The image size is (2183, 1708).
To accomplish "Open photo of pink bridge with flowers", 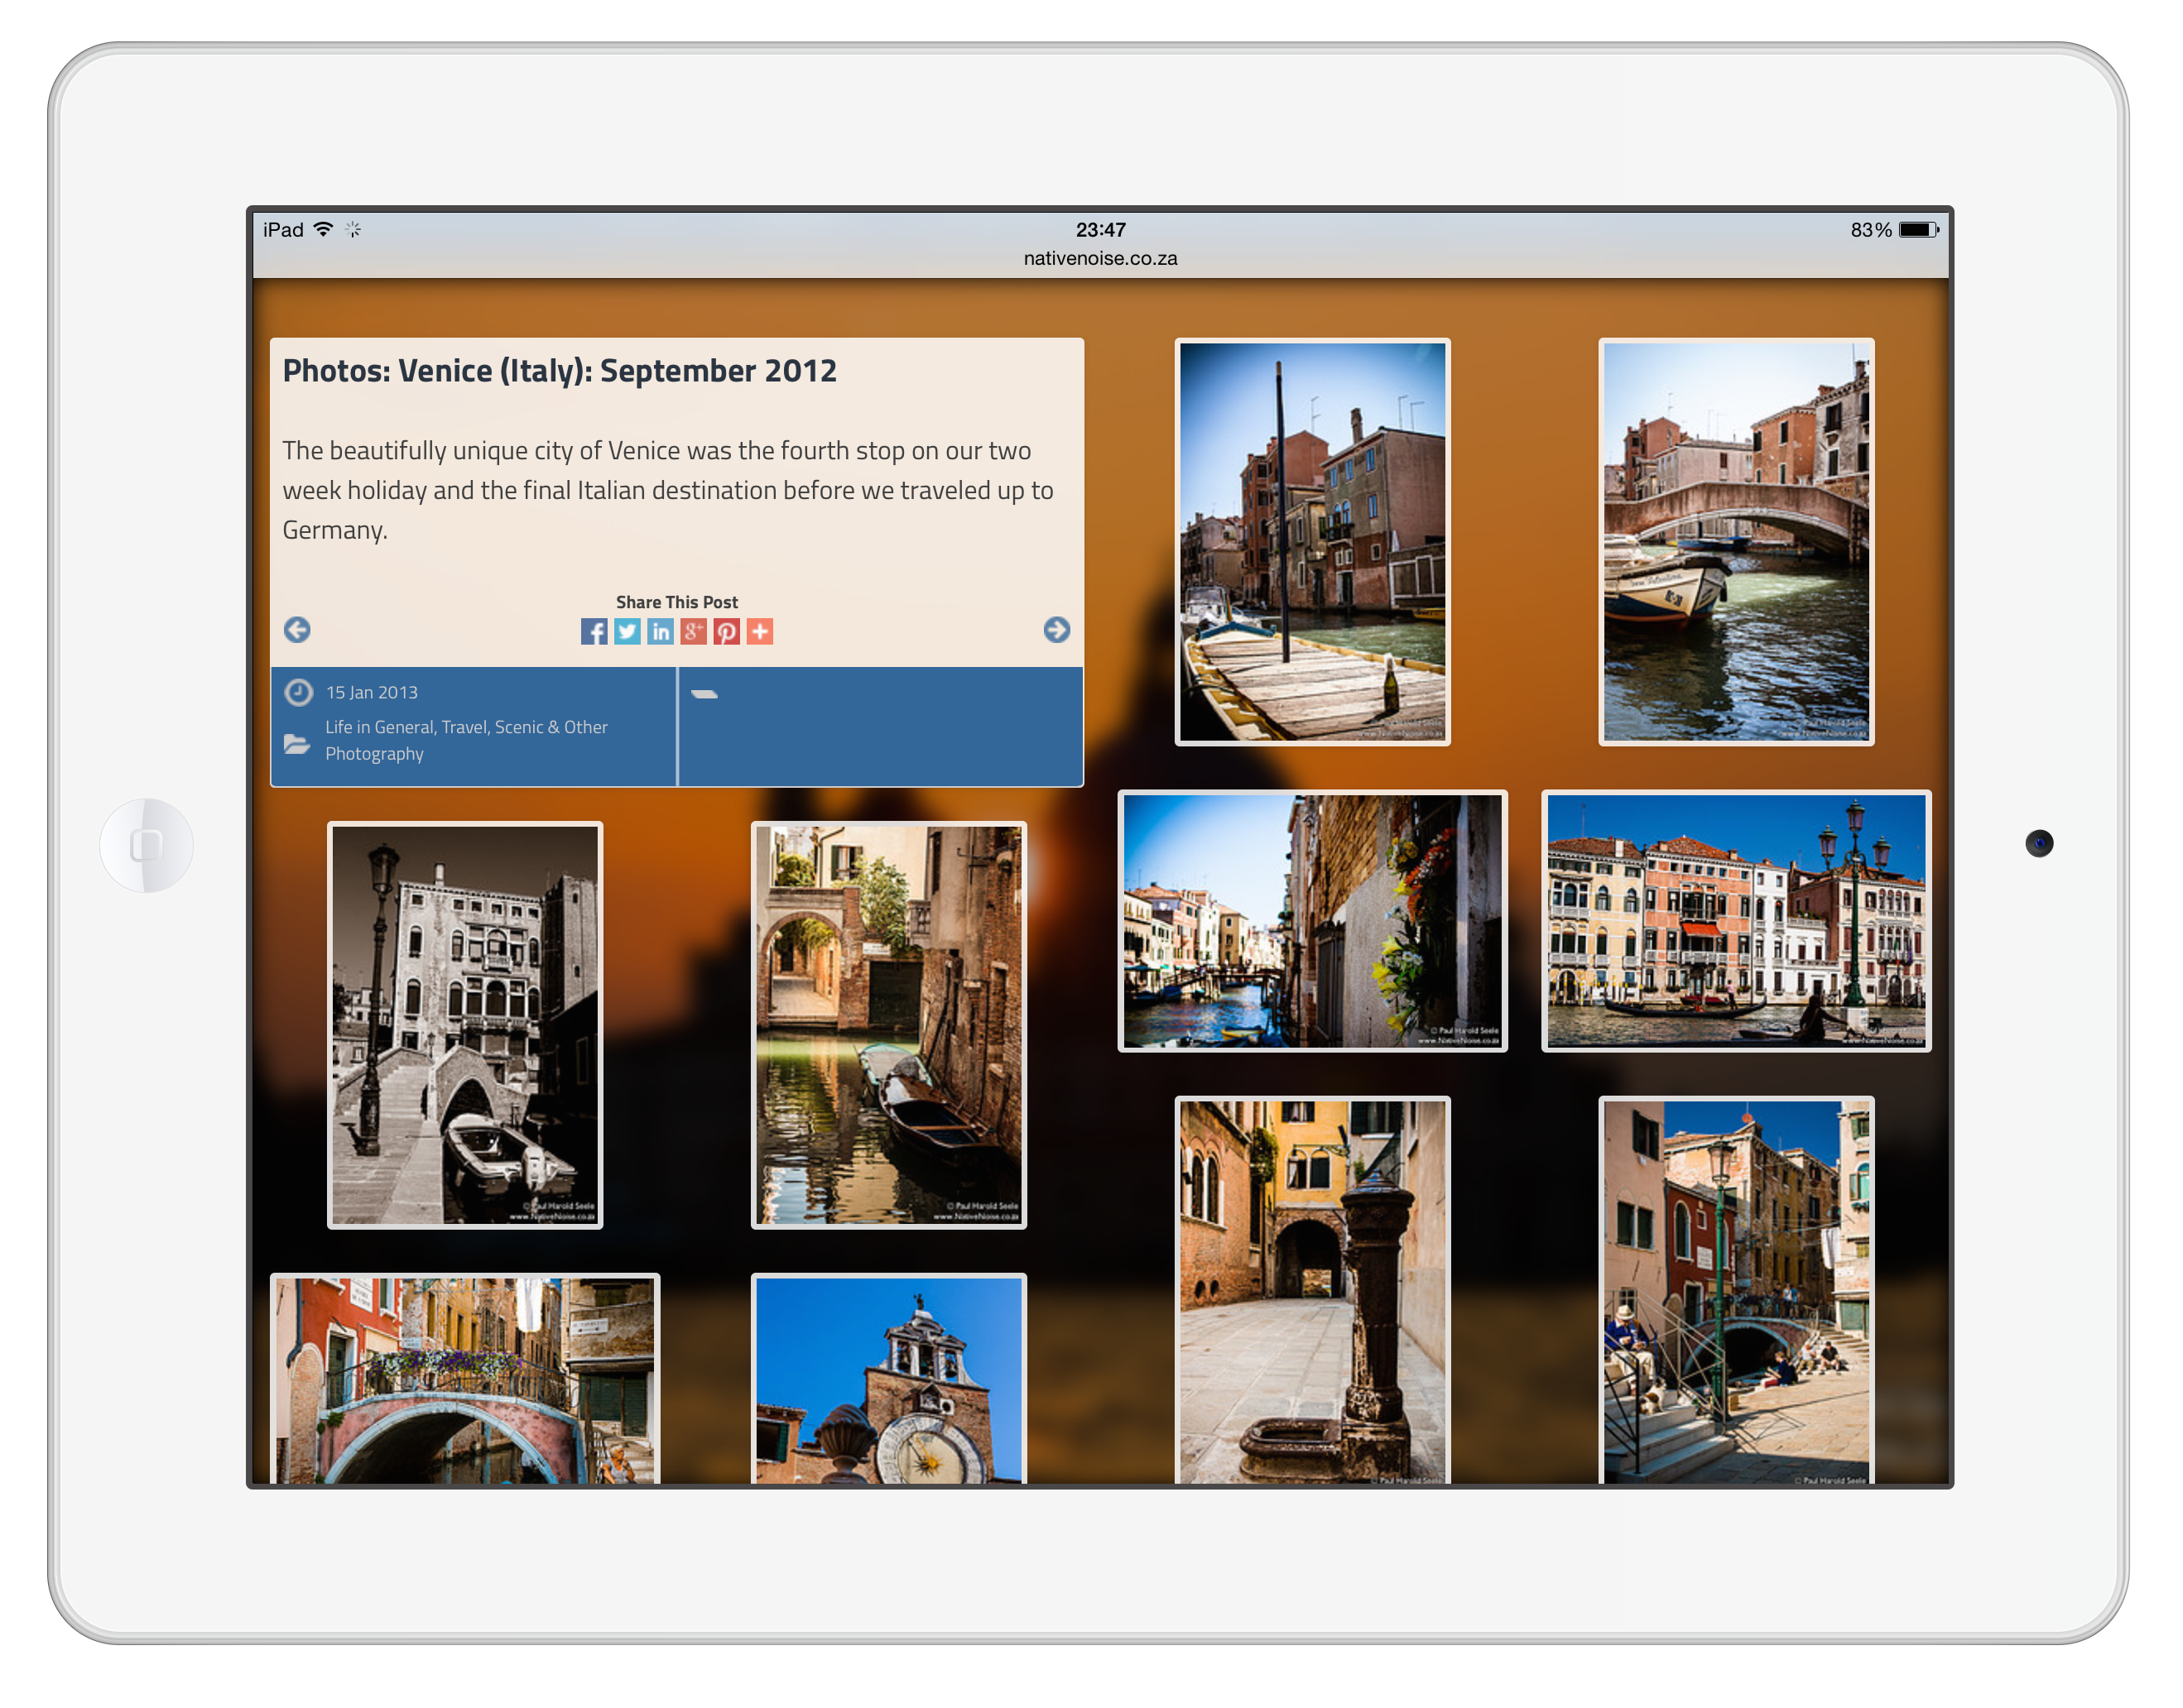I will click(465, 1379).
